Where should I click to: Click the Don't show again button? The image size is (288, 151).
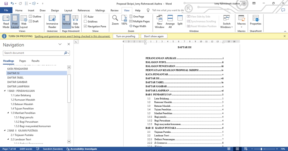(x=154, y=36)
